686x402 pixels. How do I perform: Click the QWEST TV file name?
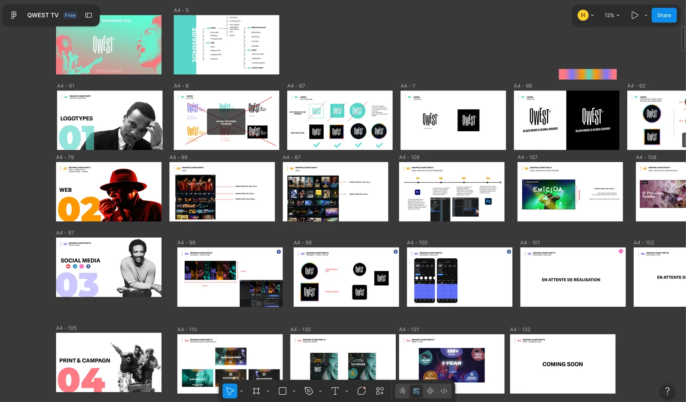[x=43, y=15]
